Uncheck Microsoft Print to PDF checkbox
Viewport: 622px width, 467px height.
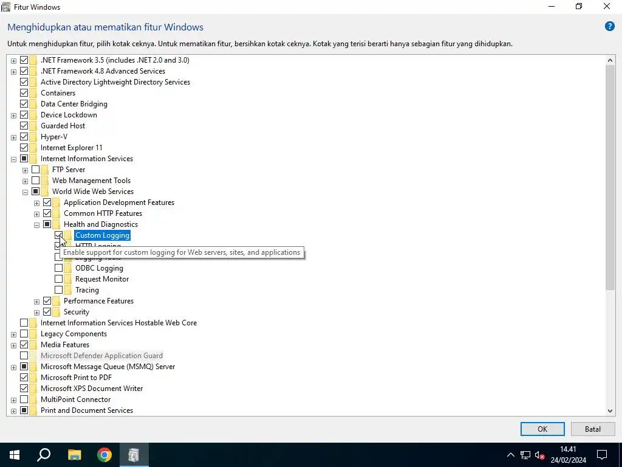(24, 378)
